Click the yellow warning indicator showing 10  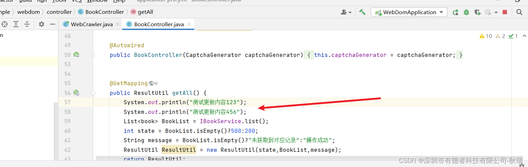click(x=486, y=36)
